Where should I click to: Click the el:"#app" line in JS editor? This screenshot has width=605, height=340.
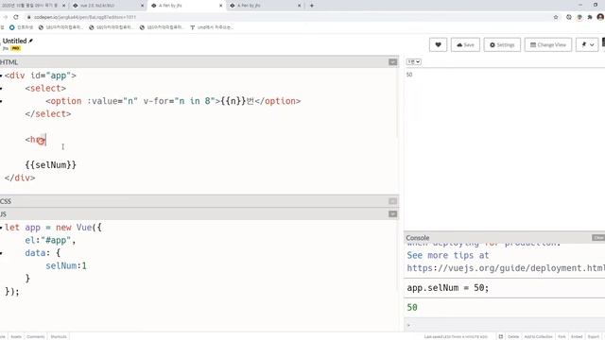pyautogui.click(x=50, y=241)
